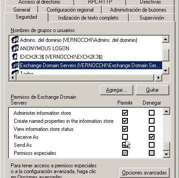Click the user list scroll-down arrow
179x178 pixels.
pos(166,70)
